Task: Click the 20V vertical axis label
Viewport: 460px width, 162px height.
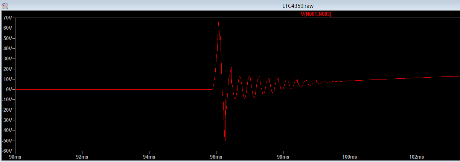Action: click(8, 69)
